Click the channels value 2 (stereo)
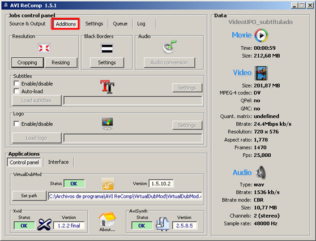Viewport: 316px width, 241px height. pos(267,216)
